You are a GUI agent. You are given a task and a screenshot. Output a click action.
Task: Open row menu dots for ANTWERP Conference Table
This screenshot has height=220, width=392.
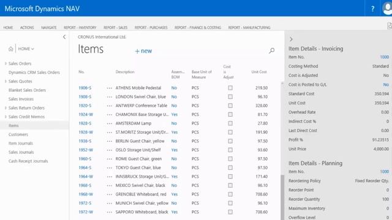point(109,106)
